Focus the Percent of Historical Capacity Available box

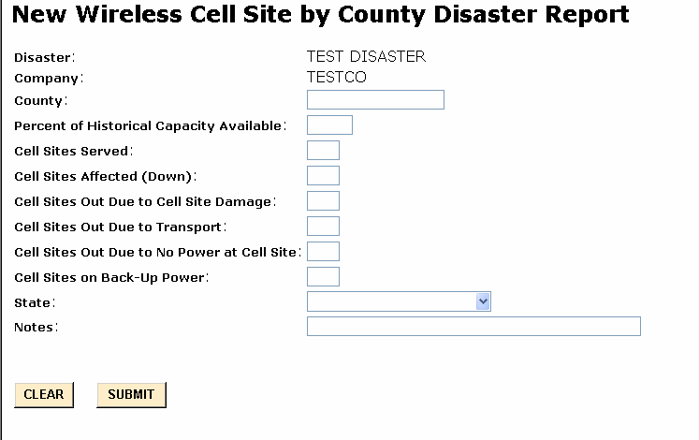[x=329, y=125]
